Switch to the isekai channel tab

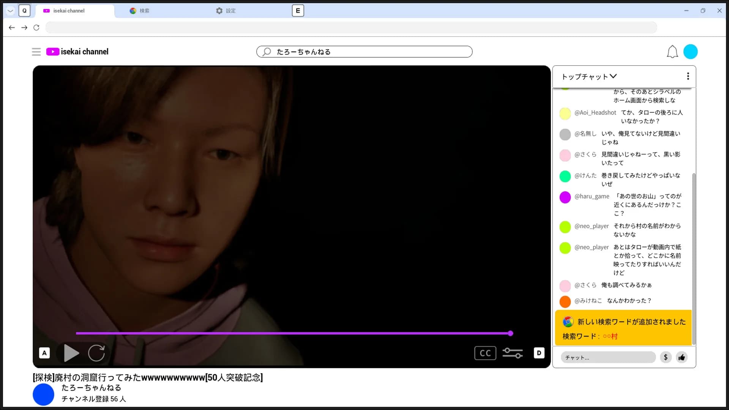(x=74, y=11)
